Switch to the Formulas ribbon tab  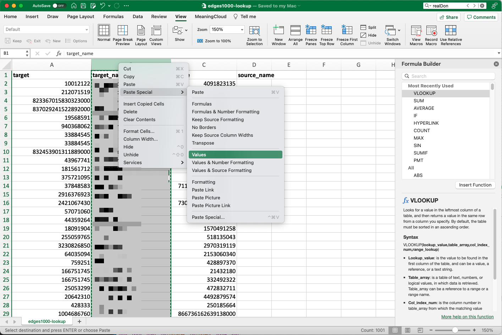pyautogui.click(x=113, y=16)
